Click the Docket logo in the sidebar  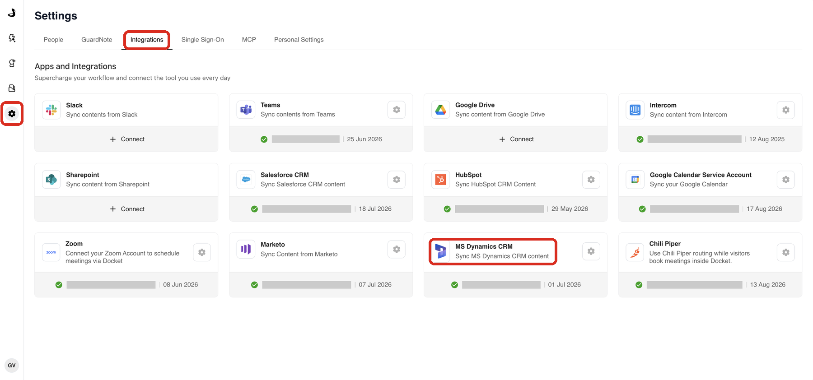coord(12,13)
